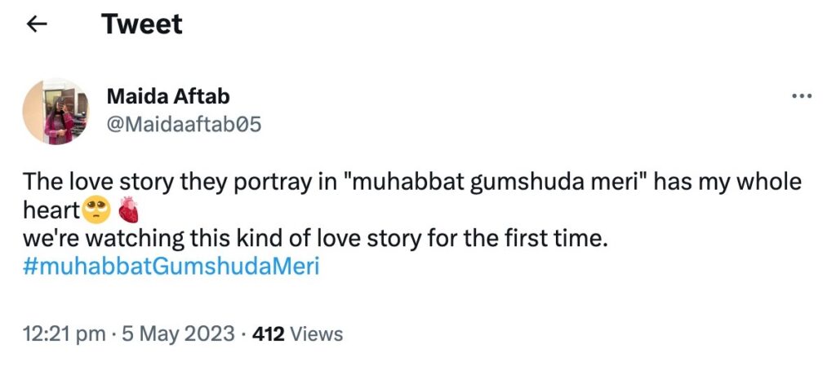Click the word "heart" before the emojis

tap(51, 211)
